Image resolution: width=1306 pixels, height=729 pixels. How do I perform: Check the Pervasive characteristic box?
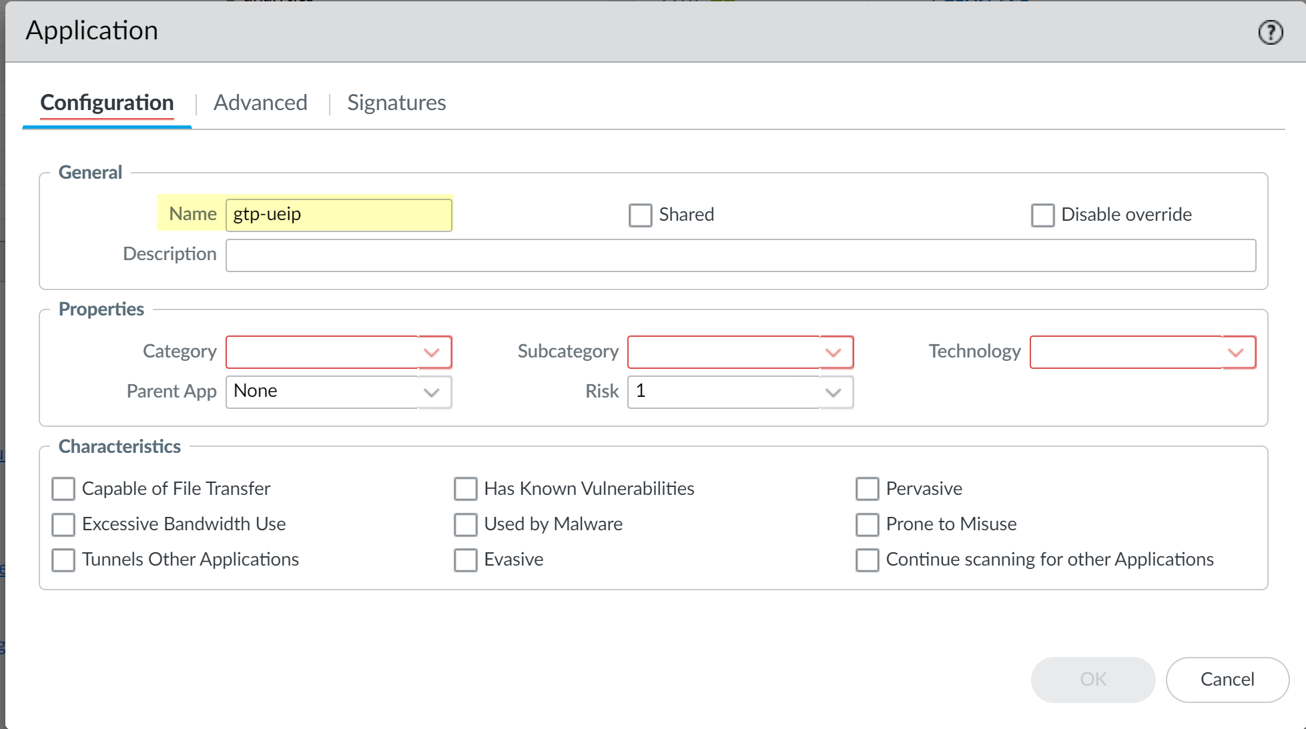[x=867, y=489]
